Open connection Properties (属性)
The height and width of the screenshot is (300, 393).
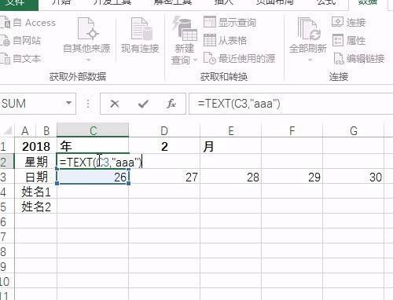coord(349,41)
